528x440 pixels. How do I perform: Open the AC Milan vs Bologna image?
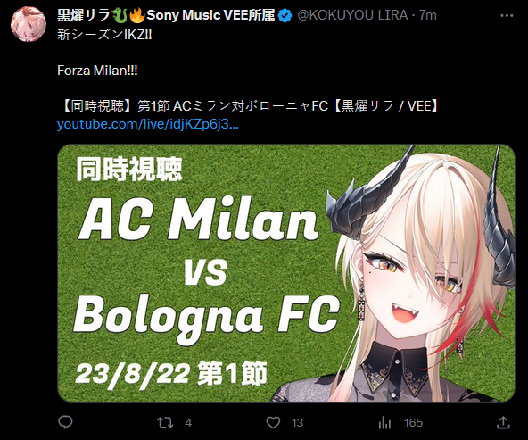tap(286, 273)
